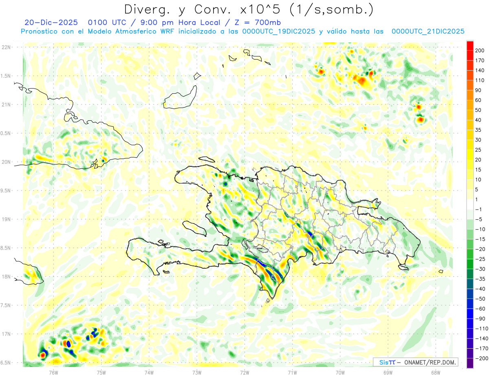Screen dimensions: 489x378
Task: Click the "74W" longitude label
Action: tap(149, 372)
